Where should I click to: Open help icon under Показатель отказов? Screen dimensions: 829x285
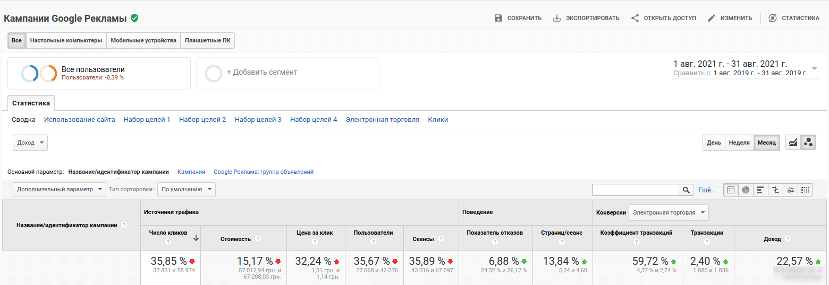click(495, 242)
